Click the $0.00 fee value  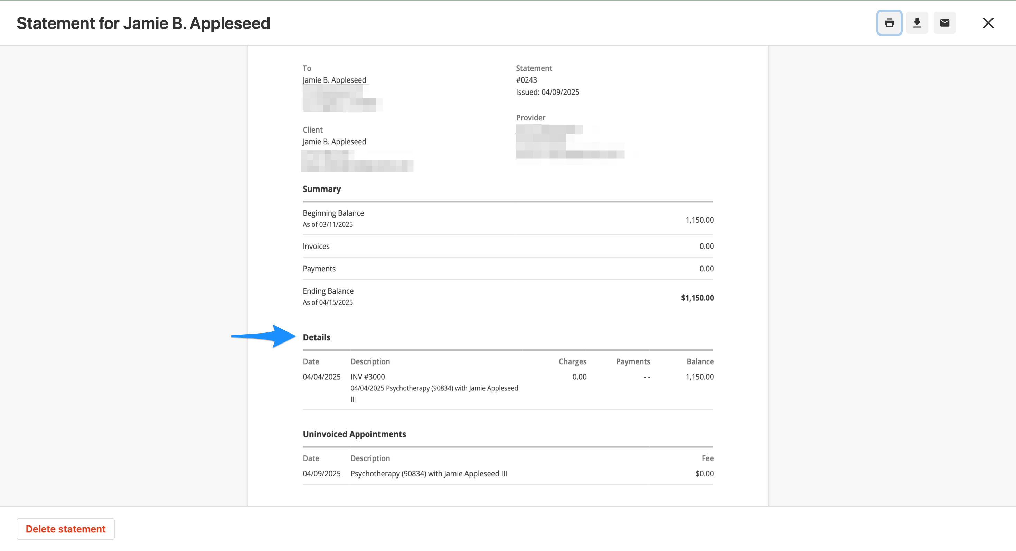point(704,474)
